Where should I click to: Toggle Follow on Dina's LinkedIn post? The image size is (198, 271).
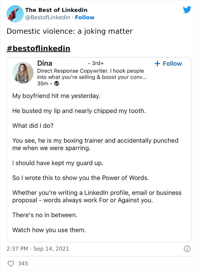pyautogui.click(x=168, y=63)
